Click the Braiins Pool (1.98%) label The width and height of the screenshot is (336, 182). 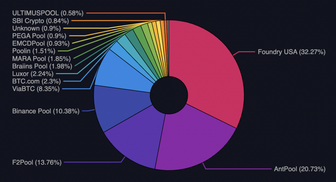pos(42,66)
